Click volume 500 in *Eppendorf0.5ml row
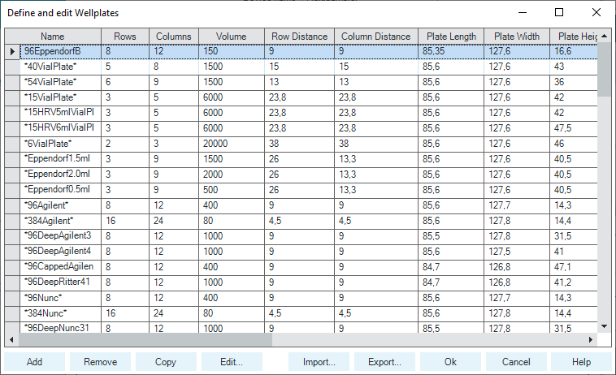Screen dimensions: 616x375 pyautogui.click(x=232, y=190)
